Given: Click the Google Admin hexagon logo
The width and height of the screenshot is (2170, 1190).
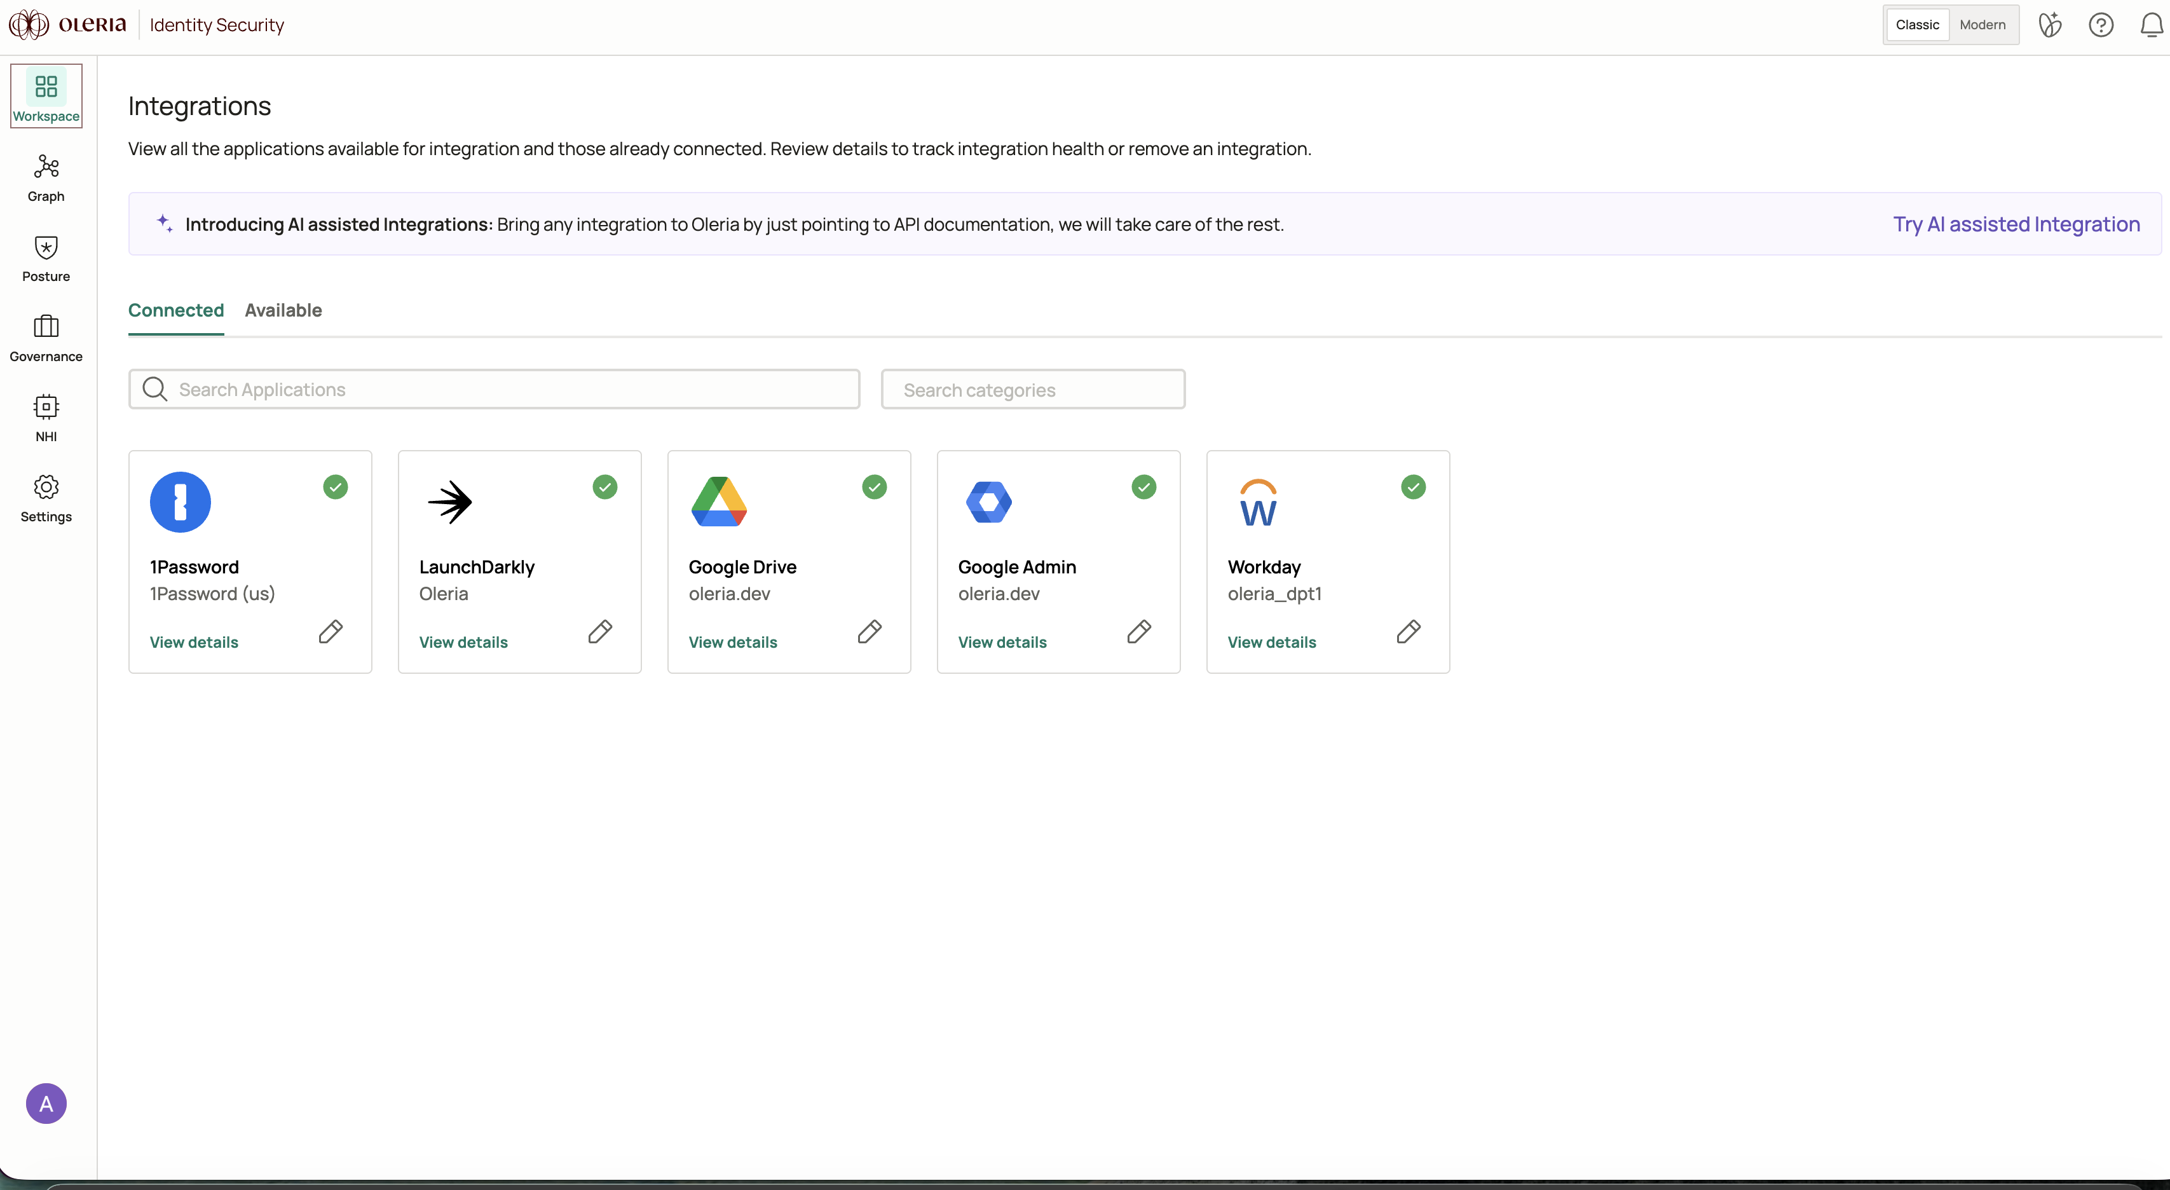Looking at the screenshot, I should coord(989,502).
